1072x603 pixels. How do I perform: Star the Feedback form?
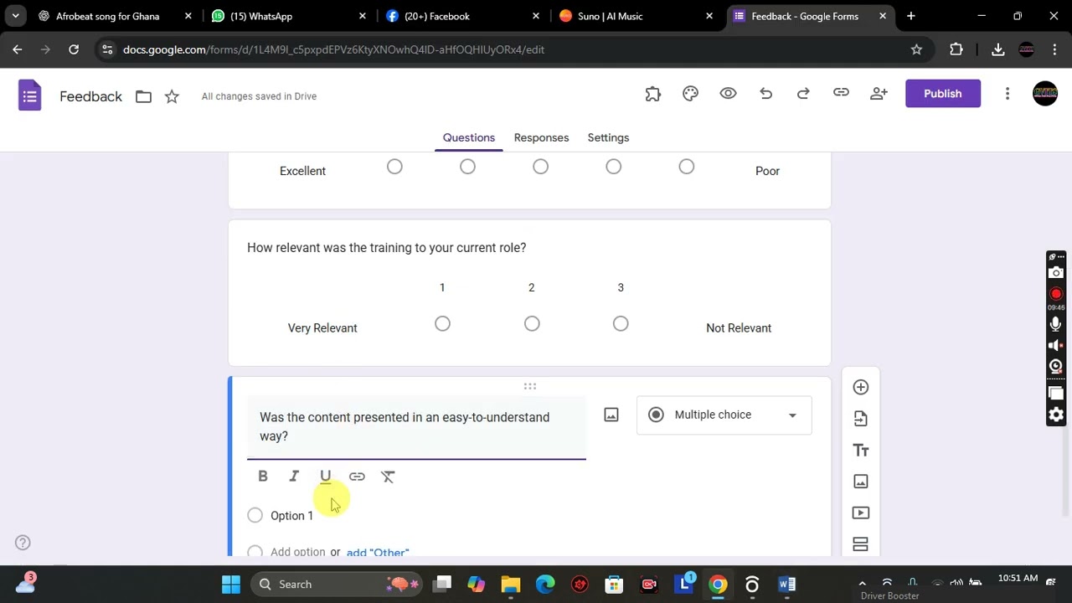click(x=172, y=96)
